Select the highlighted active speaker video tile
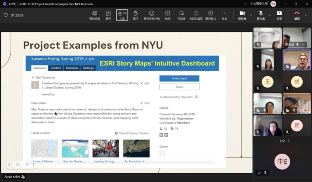 (x=297, y=60)
